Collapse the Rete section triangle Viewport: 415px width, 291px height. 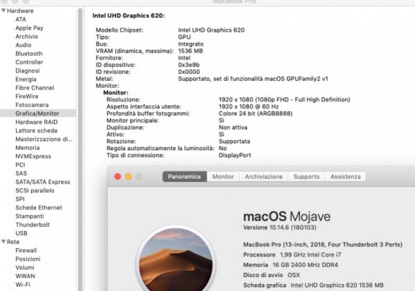click(3, 241)
